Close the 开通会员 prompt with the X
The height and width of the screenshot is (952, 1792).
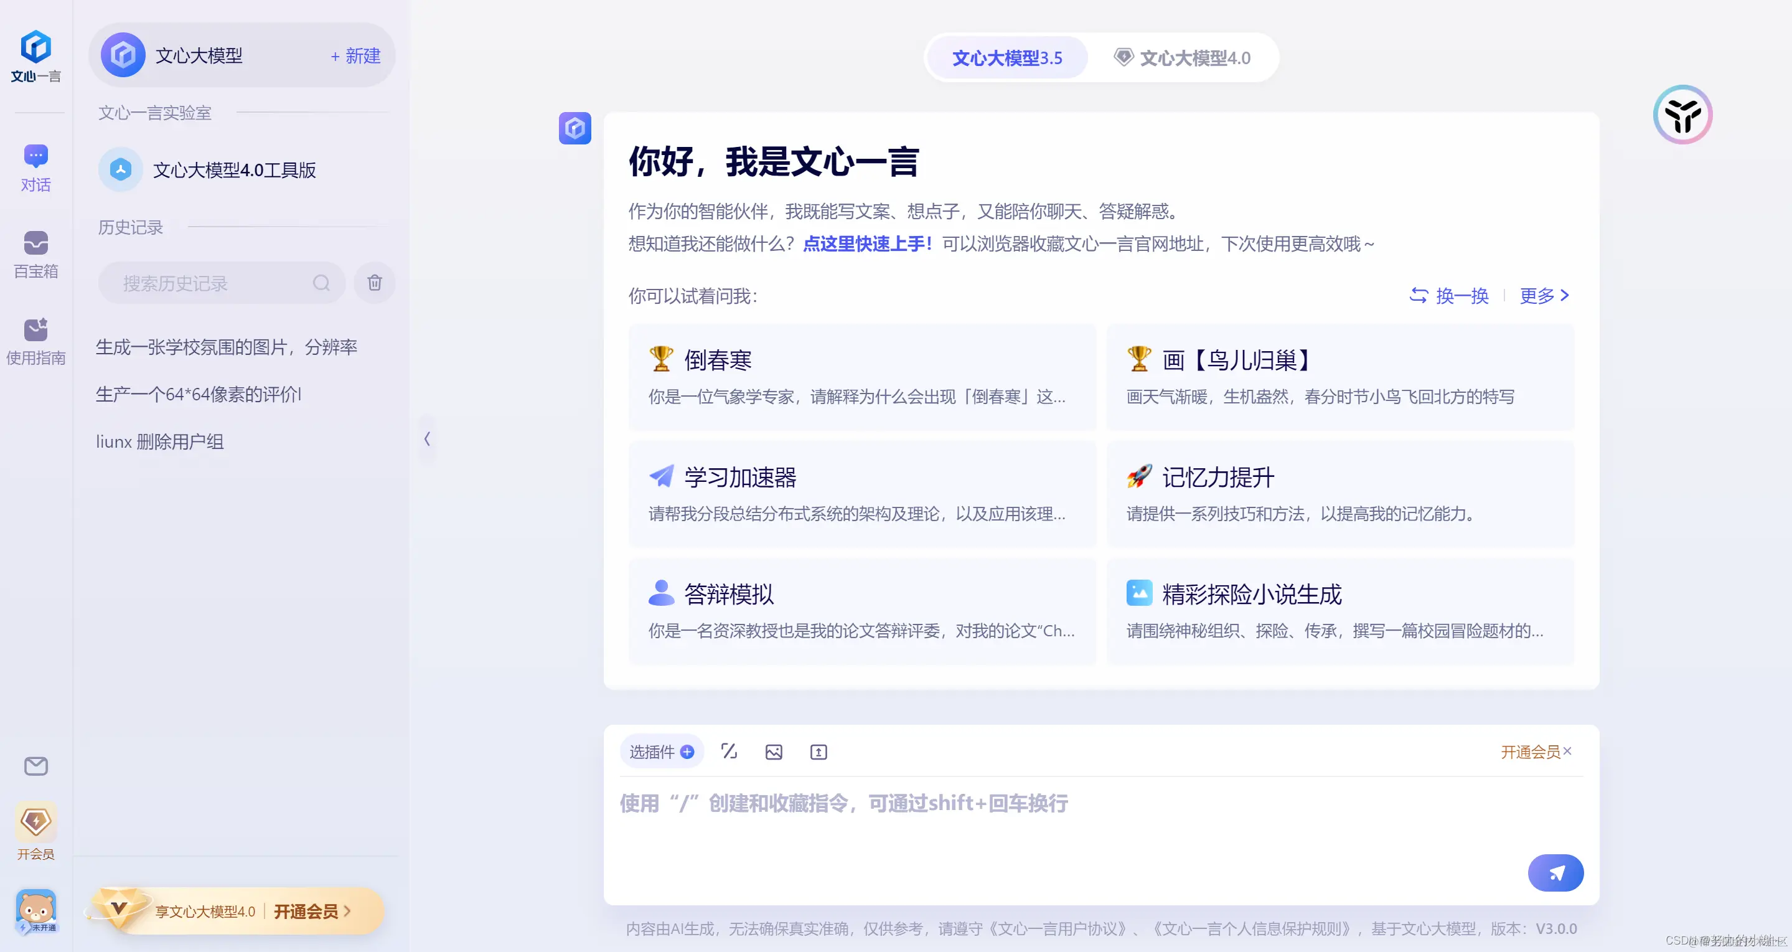1567,751
